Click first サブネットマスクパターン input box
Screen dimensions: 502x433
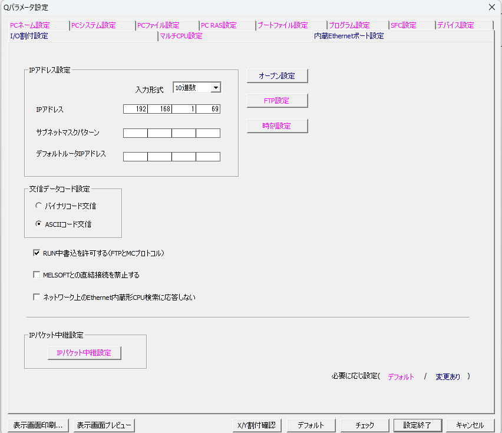coord(135,133)
